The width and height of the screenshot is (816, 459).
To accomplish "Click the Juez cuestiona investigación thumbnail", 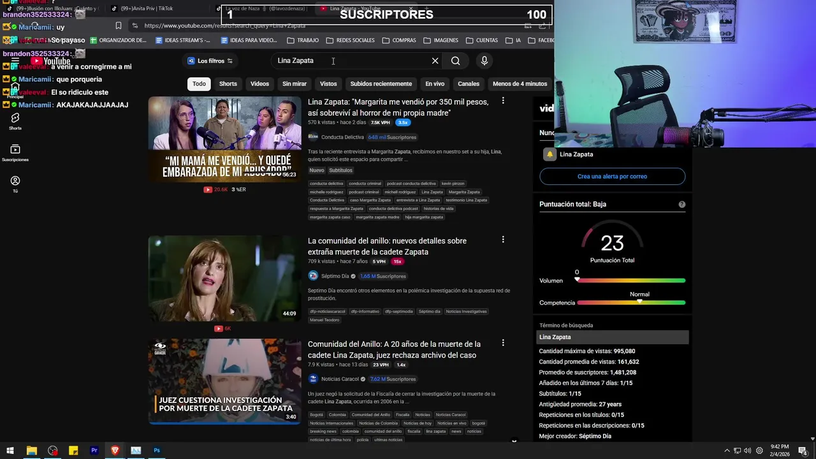I will pyautogui.click(x=224, y=381).
